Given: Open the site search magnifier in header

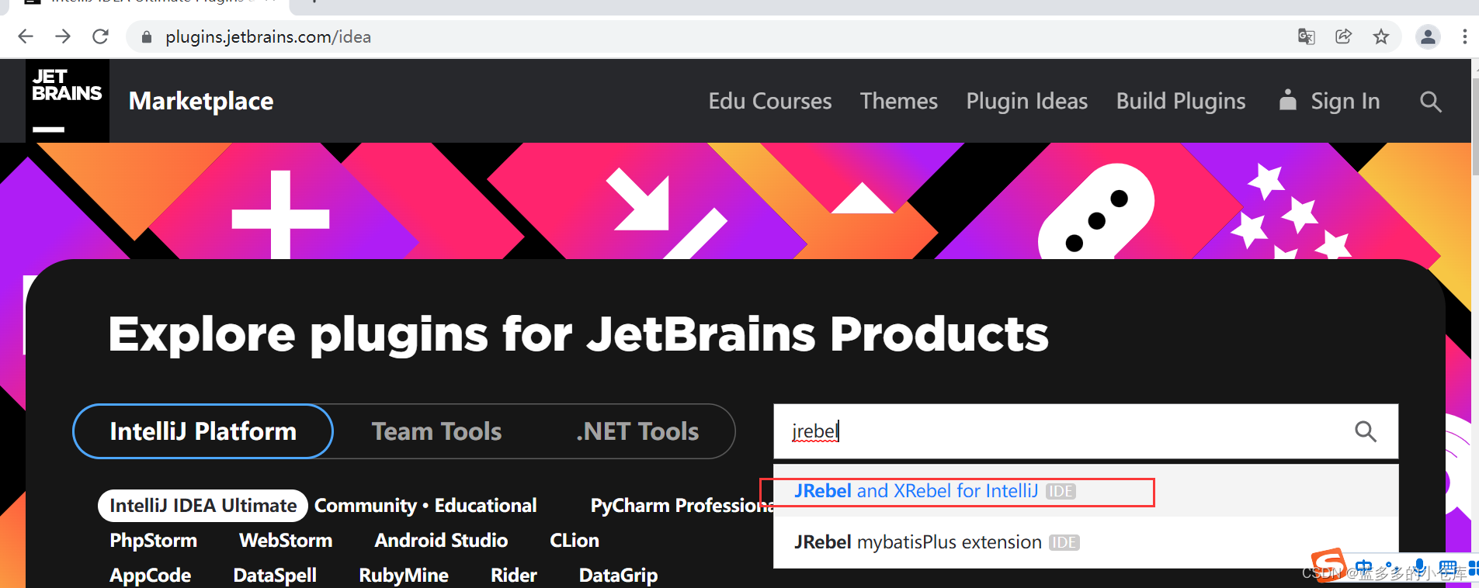Looking at the screenshot, I should pyautogui.click(x=1430, y=102).
